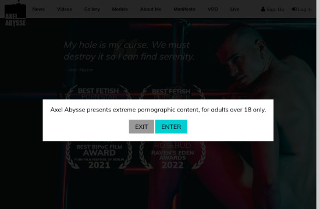The width and height of the screenshot is (320, 209).
Task: Click the ENTER button in the age dialog
Action: pyautogui.click(x=171, y=127)
